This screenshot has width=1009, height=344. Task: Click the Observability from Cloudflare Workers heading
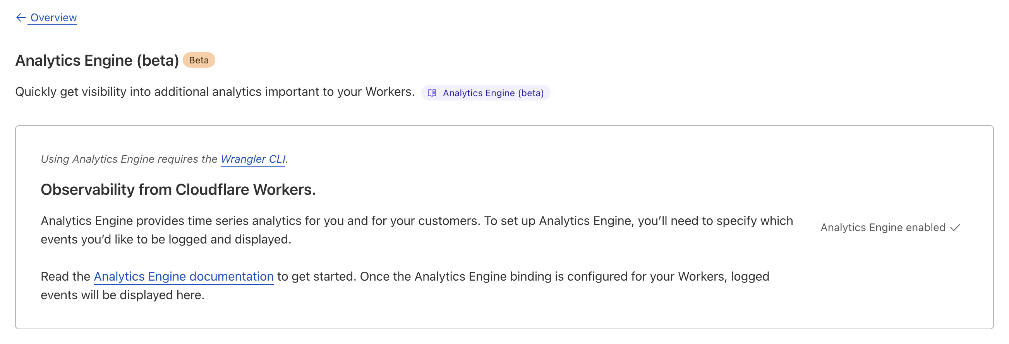(178, 190)
